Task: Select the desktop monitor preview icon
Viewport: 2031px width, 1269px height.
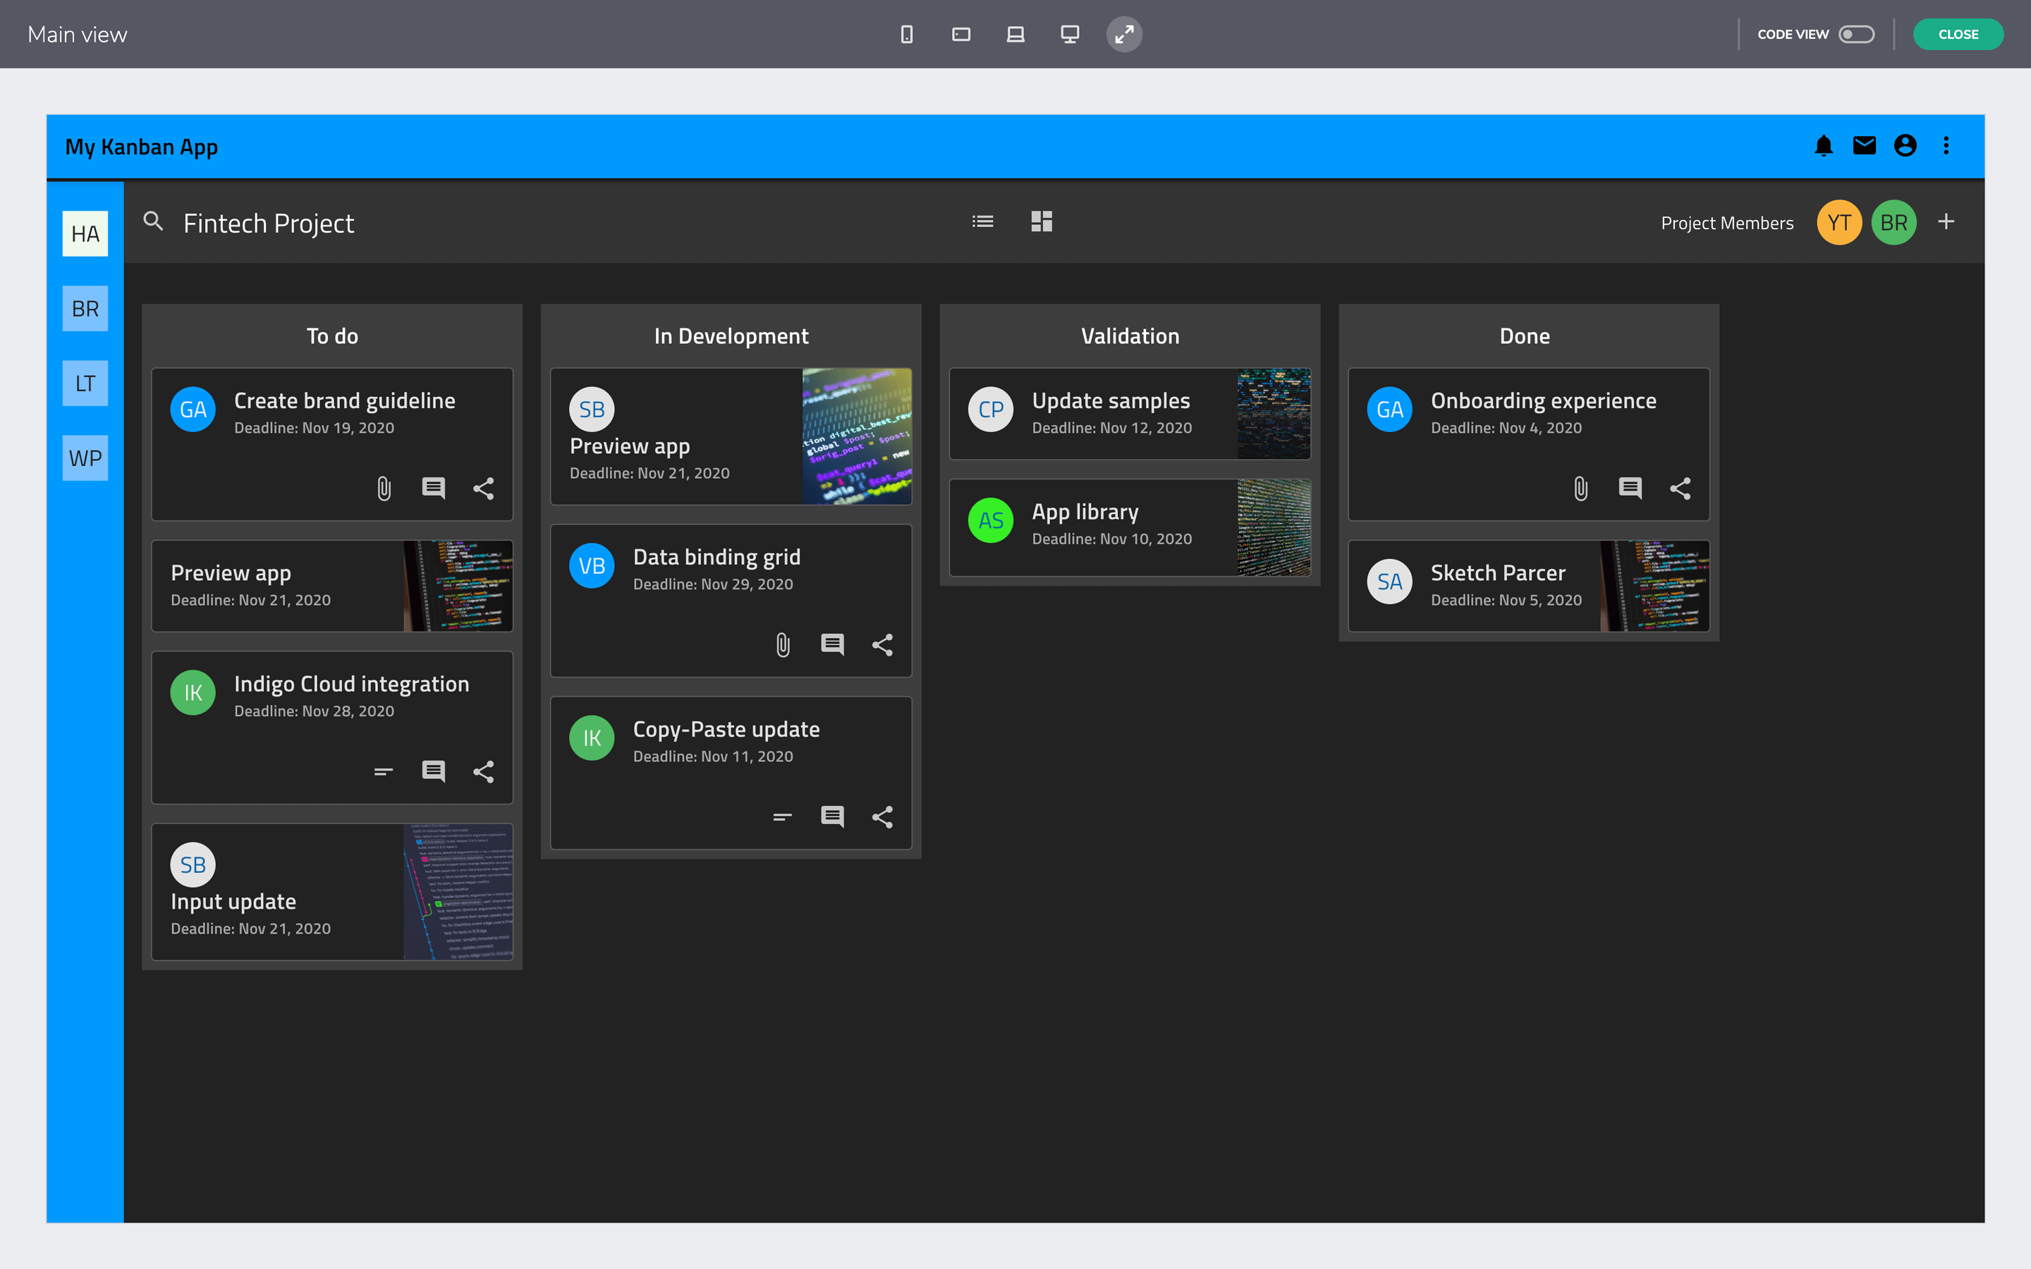Action: point(1069,34)
